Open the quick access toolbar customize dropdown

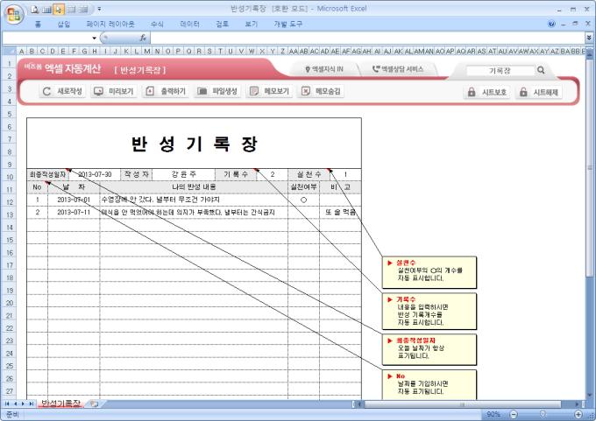pyautogui.click(x=99, y=9)
